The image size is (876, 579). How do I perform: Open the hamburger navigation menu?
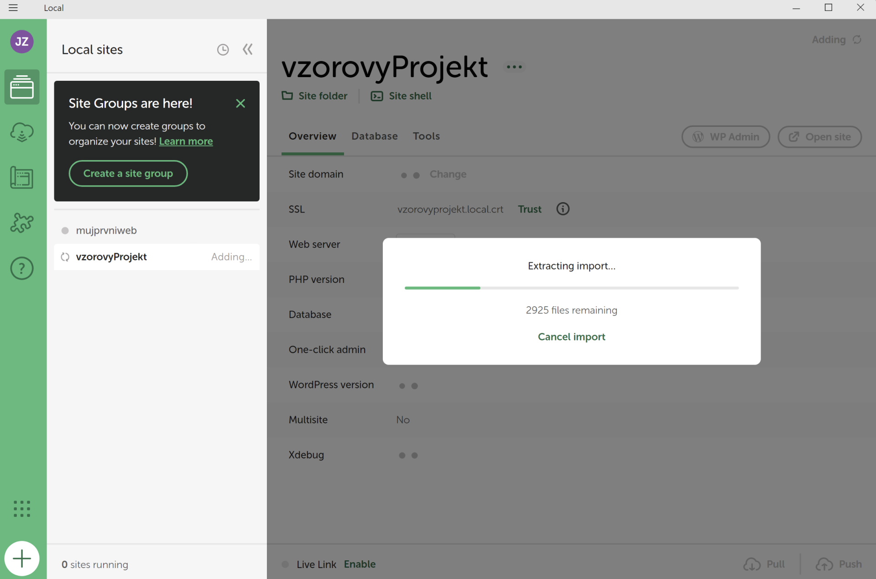pos(13,8)
